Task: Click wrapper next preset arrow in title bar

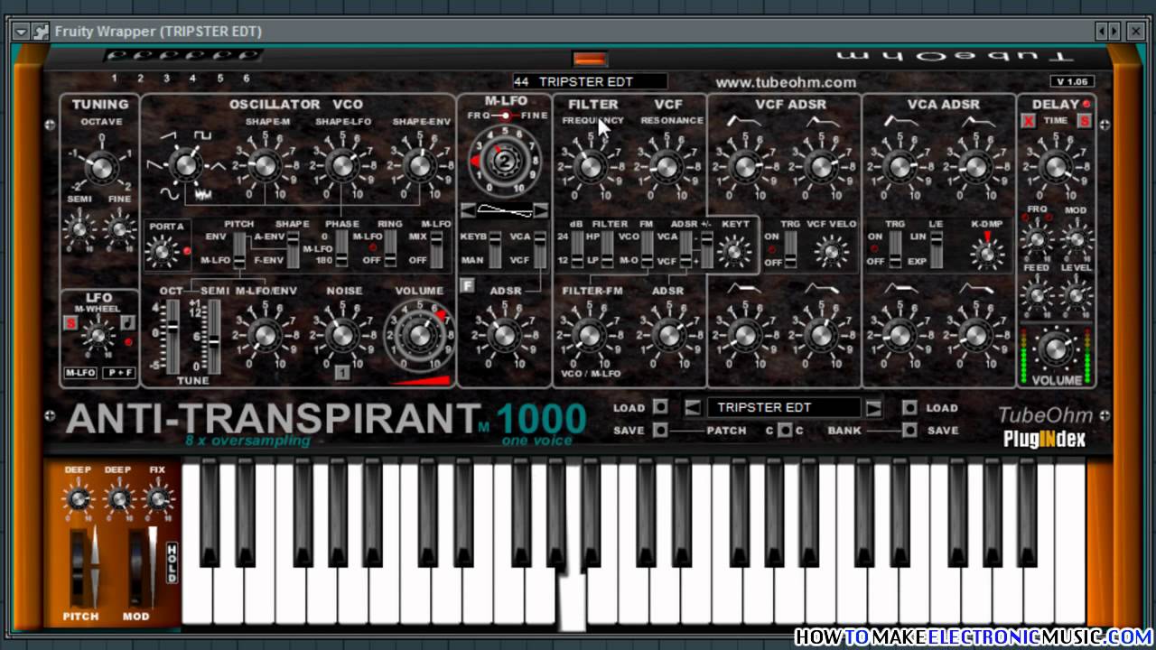Action: coord(1114,31)
